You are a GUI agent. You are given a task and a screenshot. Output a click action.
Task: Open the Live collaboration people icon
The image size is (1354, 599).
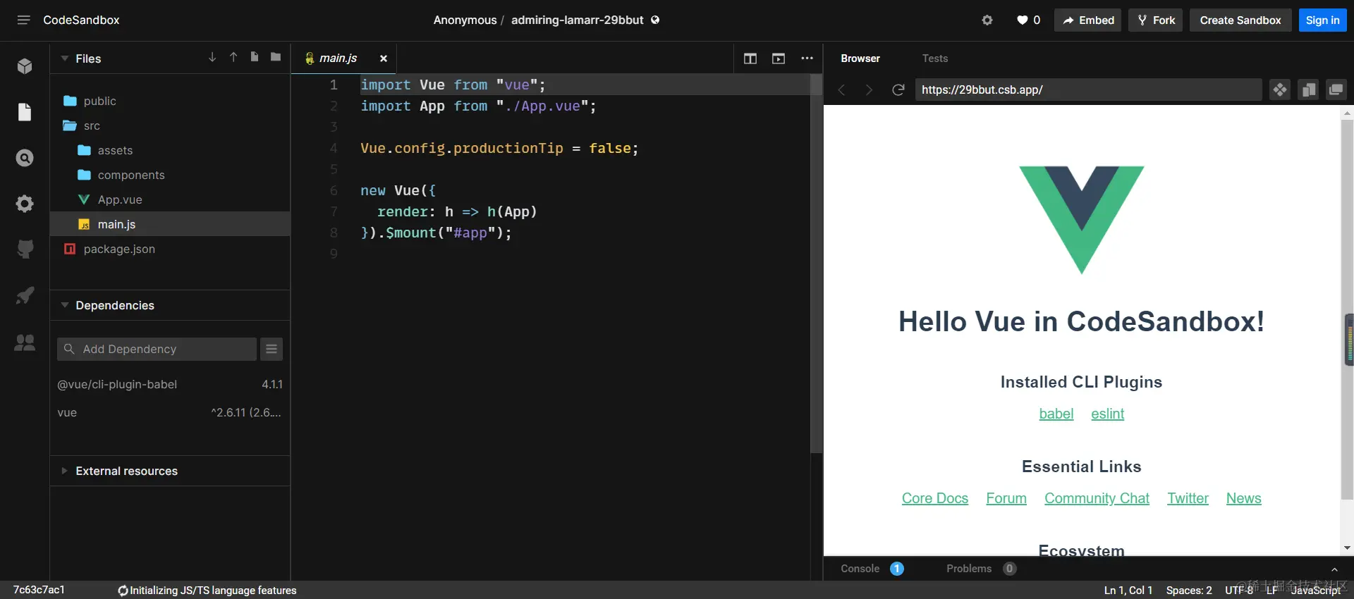click(25, 342)
